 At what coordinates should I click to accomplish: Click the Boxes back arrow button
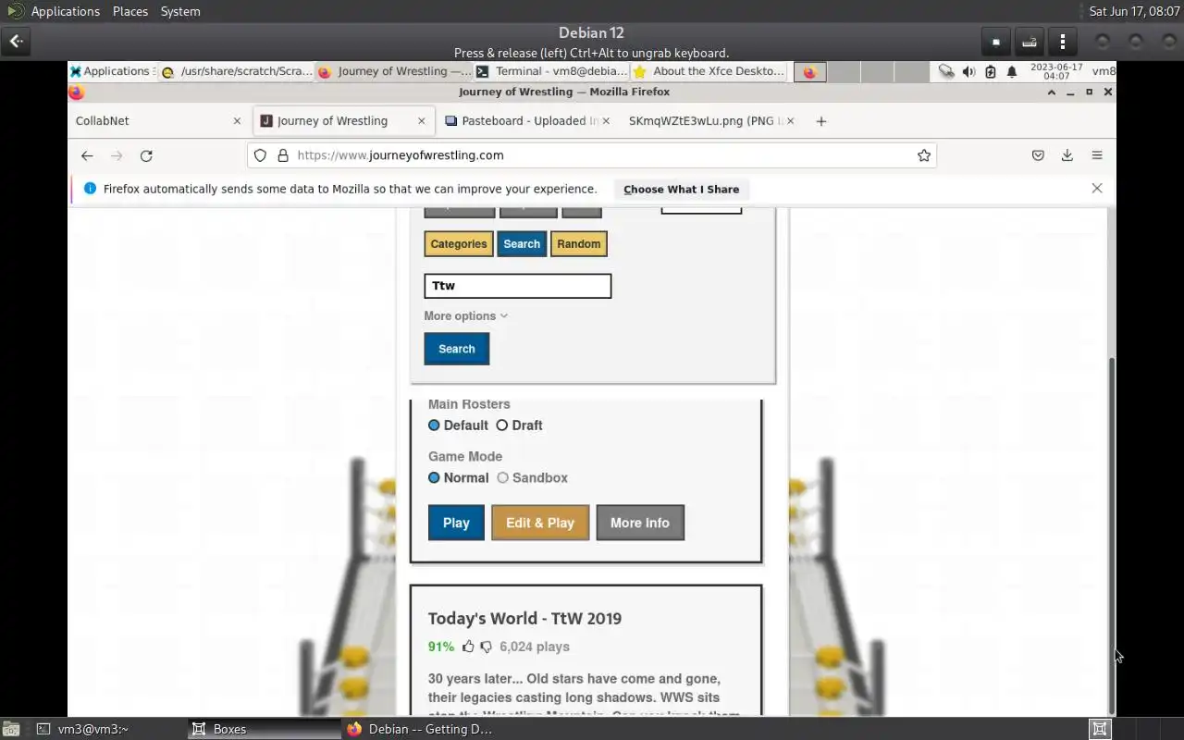(17, 41)
